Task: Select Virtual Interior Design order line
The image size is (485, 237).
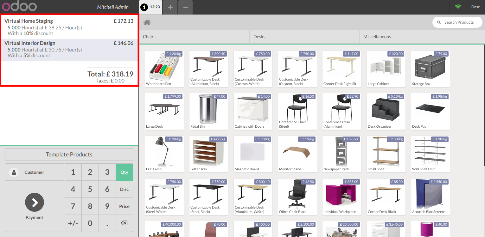Action: click(x=69, y=50)
